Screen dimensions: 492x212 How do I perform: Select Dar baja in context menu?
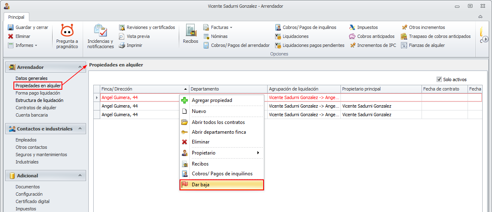pos(222,185)
